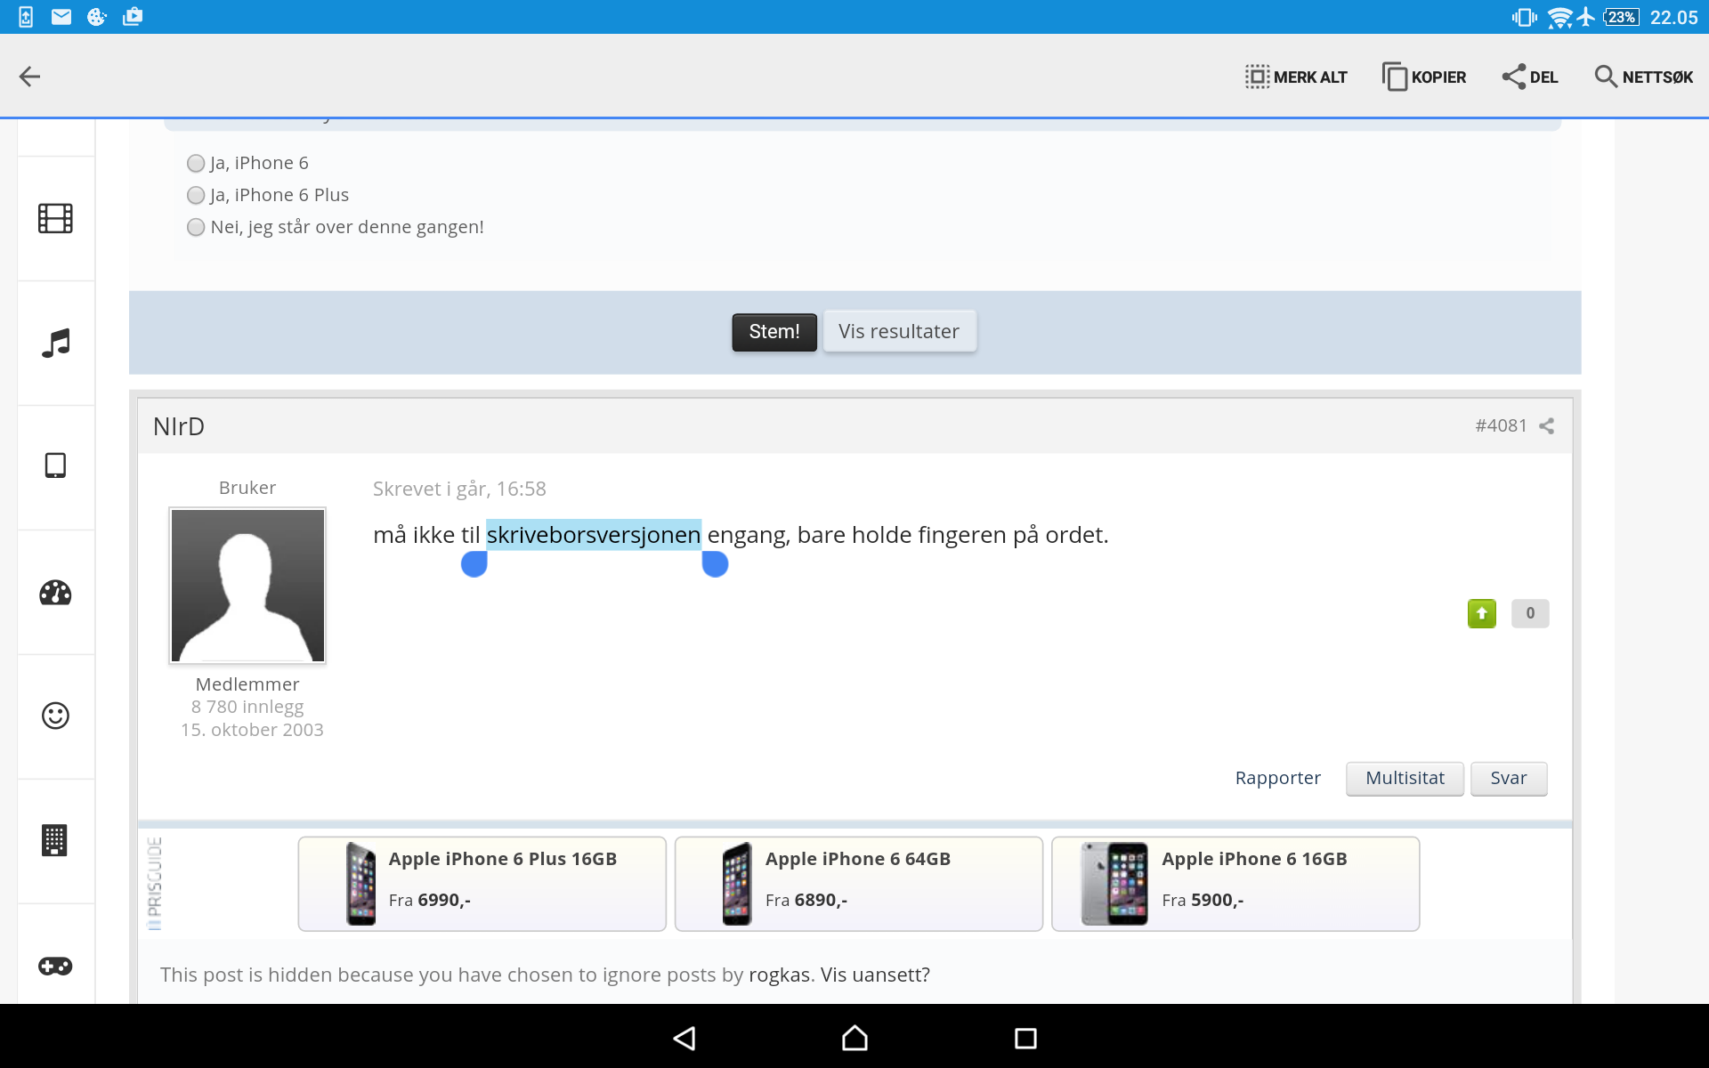Open Apple iPhone 6 Plus 16GB offer
1709x1068 pixels.
482,884
